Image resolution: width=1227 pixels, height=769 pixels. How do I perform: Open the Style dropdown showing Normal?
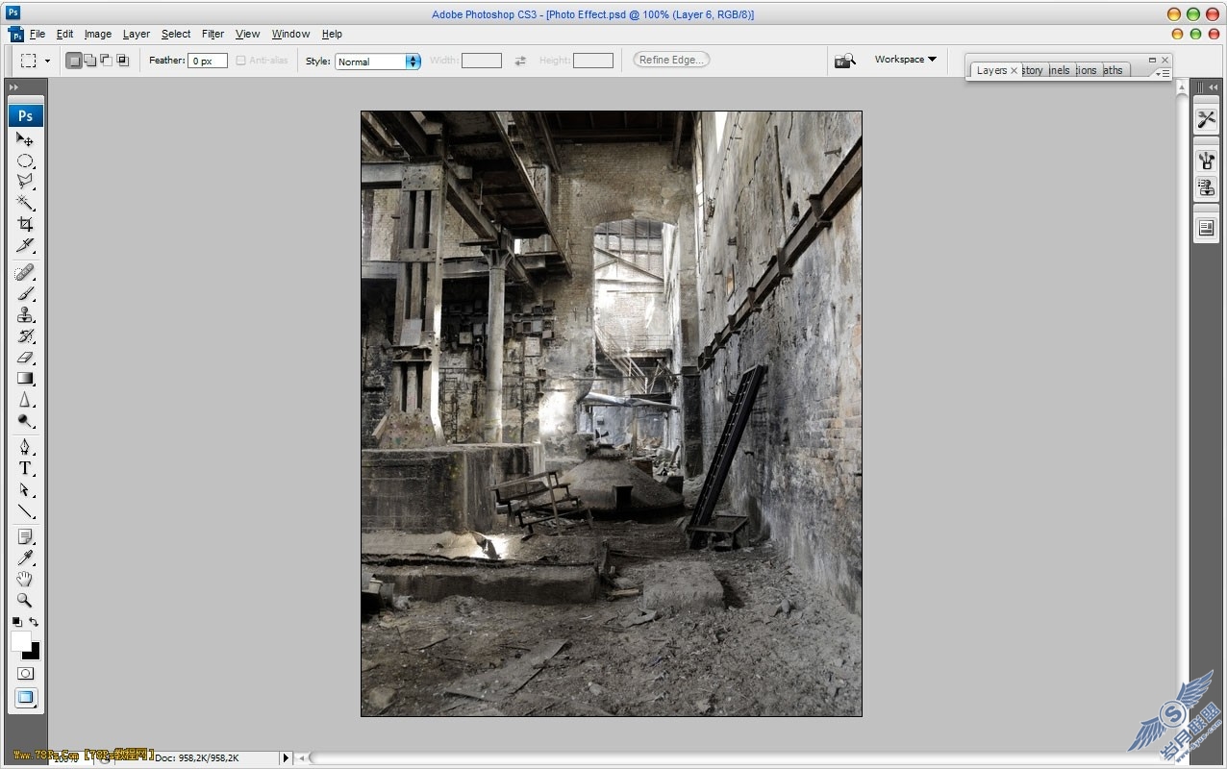pyautogui.click(x=378, y=62)
